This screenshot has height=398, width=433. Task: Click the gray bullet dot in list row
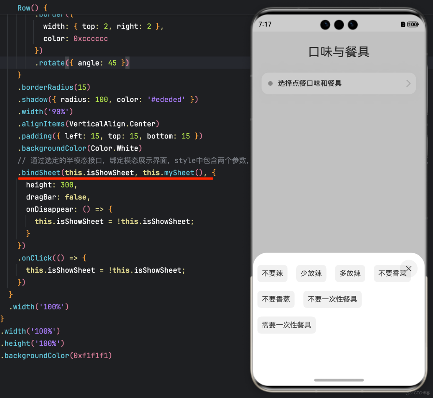270,83
